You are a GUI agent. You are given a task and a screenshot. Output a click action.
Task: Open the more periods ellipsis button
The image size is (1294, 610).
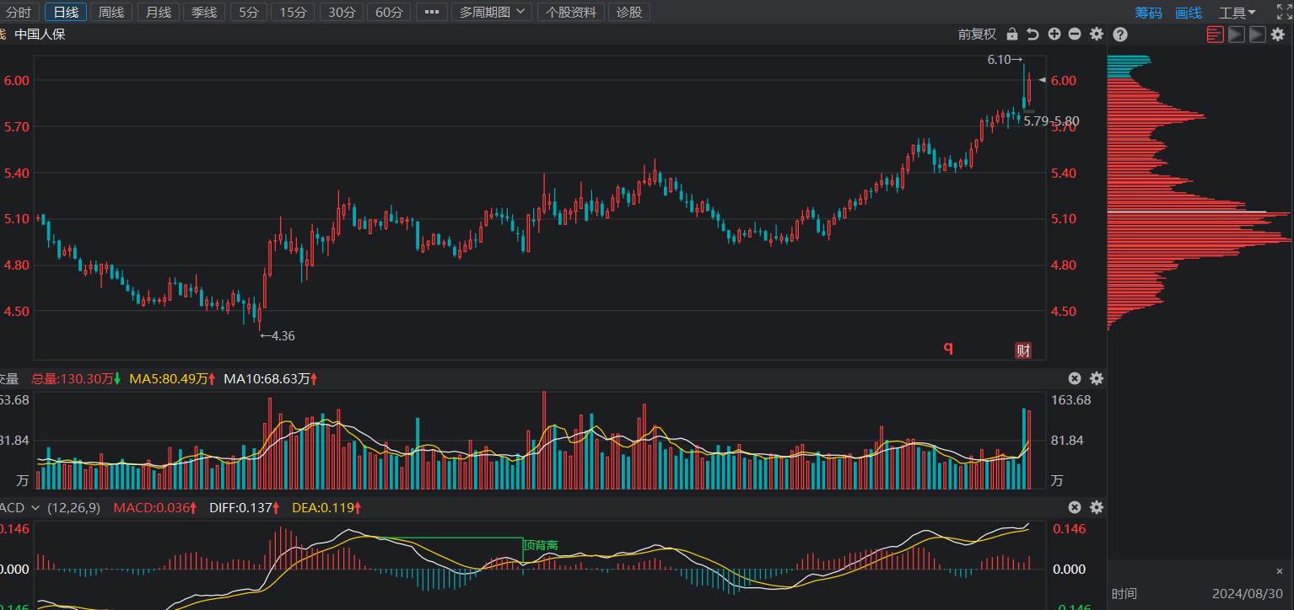(x=432, y=12)
